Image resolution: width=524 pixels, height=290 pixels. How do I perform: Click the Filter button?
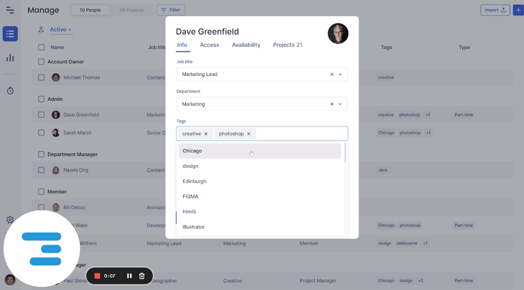click(x=171, y=10)
